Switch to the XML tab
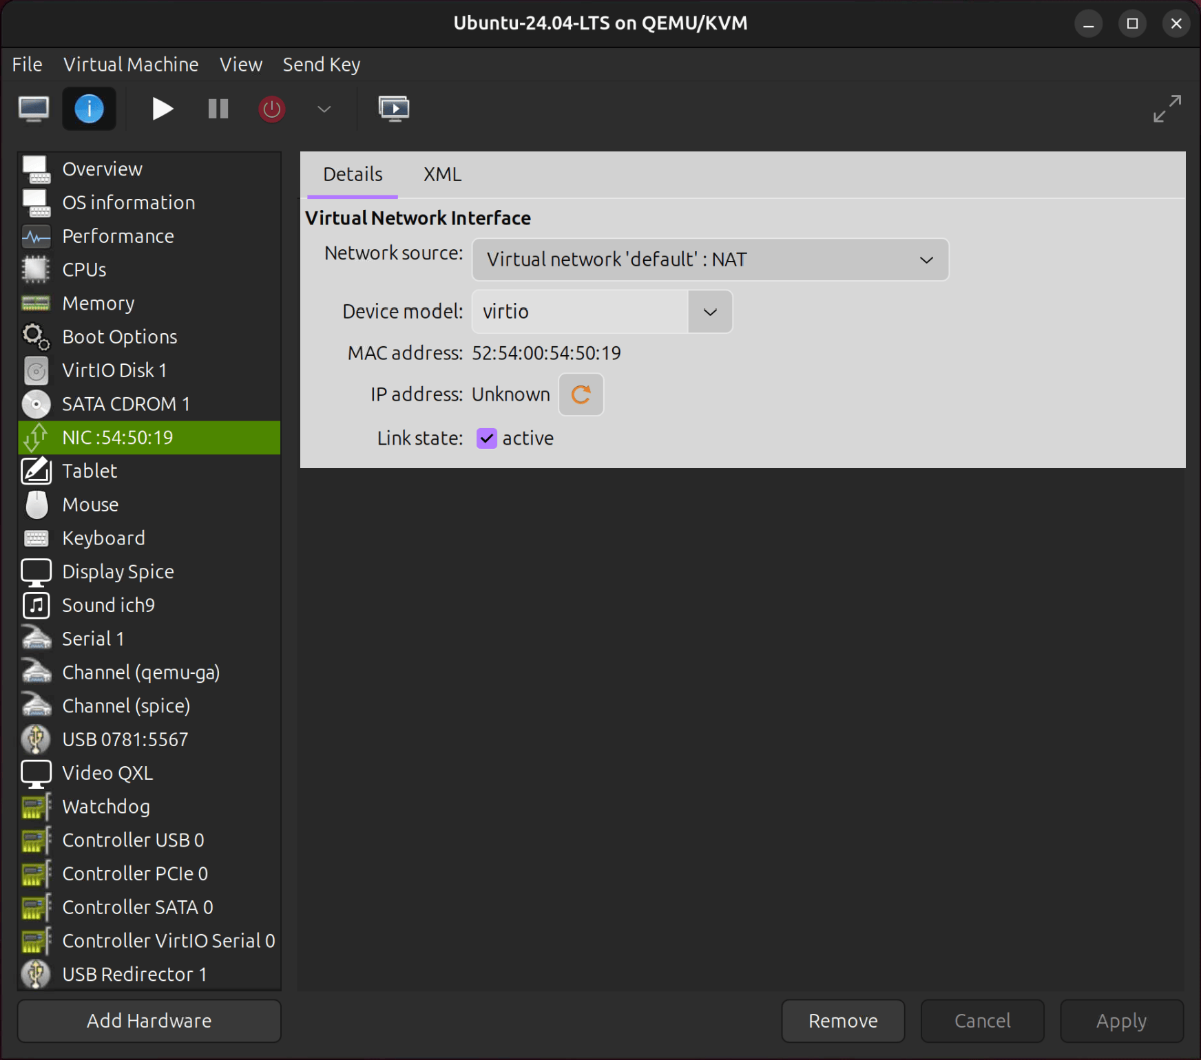 point(441,174)
